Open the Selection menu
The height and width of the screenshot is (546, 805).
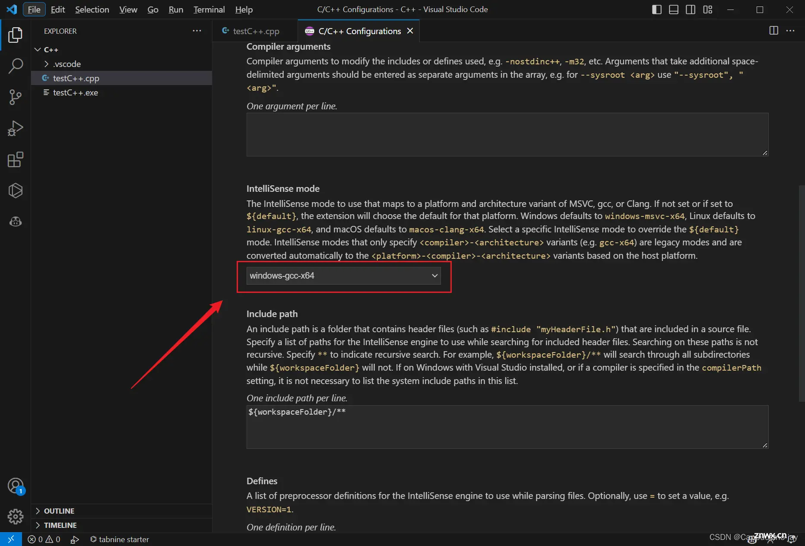pyautogui.click(x=92, y=10)
